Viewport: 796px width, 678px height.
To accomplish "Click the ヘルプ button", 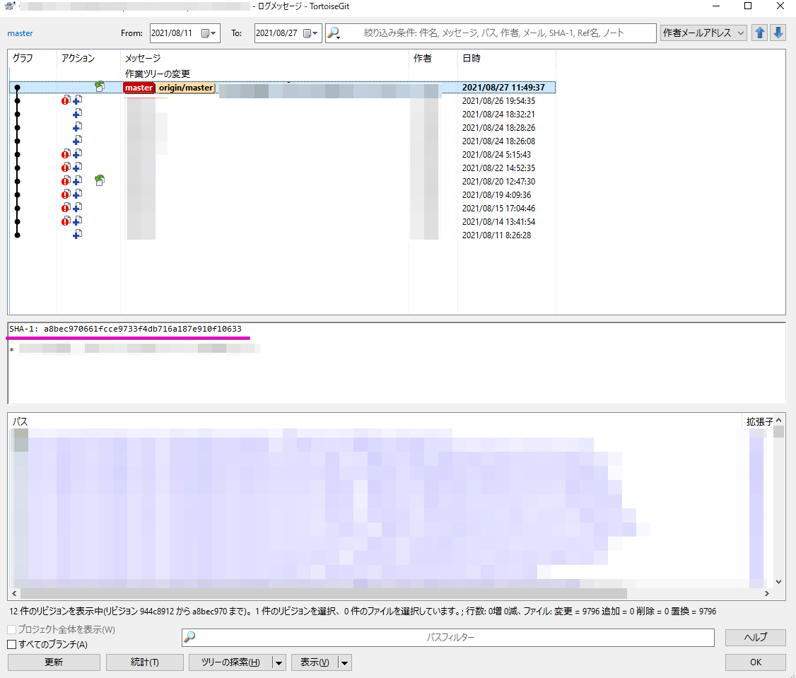I will 756,638.
